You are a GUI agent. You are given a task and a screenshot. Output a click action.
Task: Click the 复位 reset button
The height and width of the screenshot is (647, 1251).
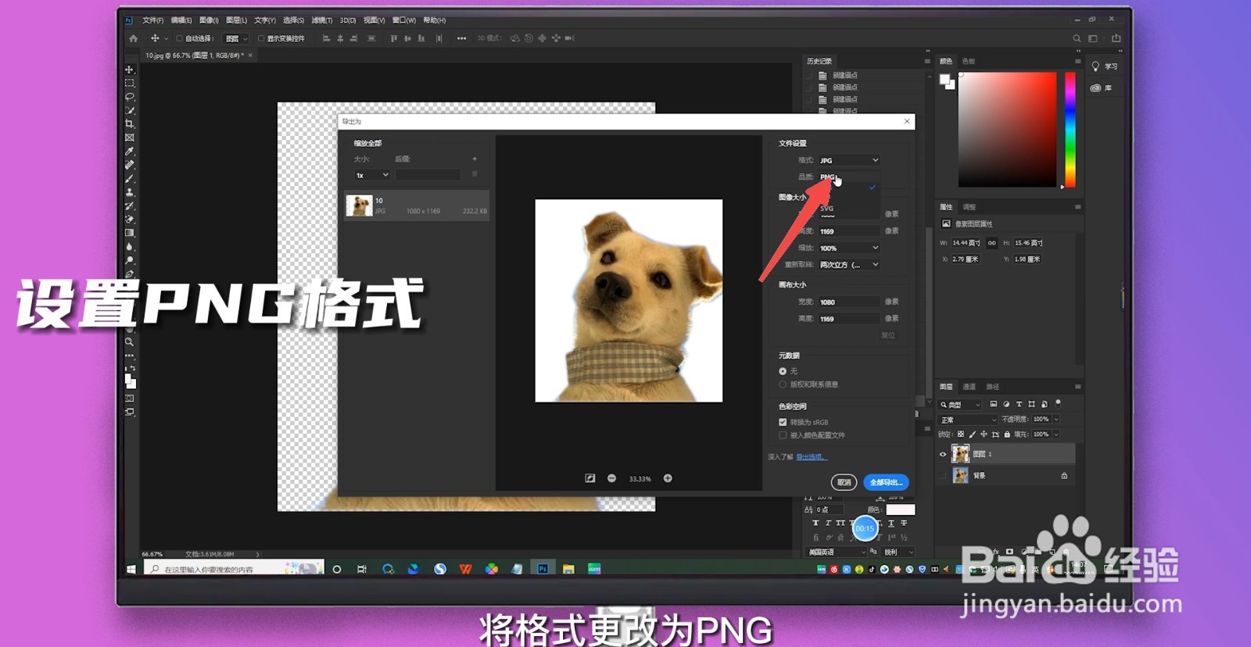[x=888, y=335]
